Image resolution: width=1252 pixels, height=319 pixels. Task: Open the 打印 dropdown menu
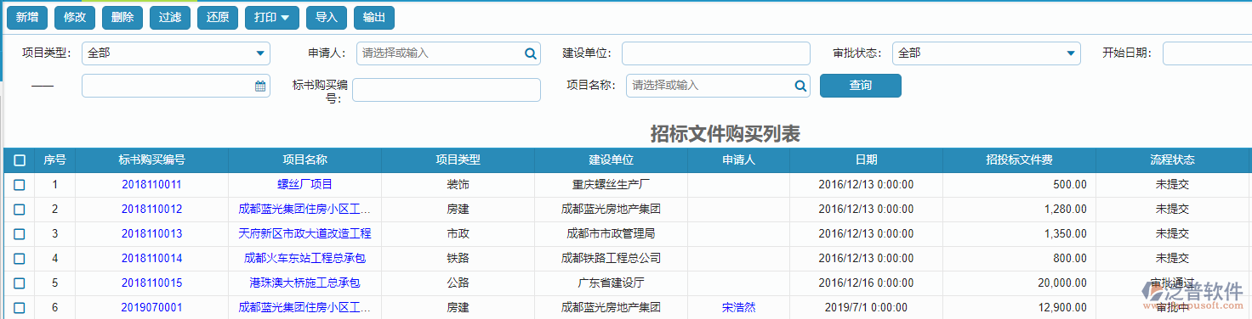tap(271, 17)
